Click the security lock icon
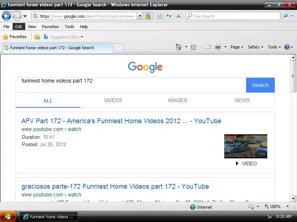The image size is (297, 222). coord(148,16)
